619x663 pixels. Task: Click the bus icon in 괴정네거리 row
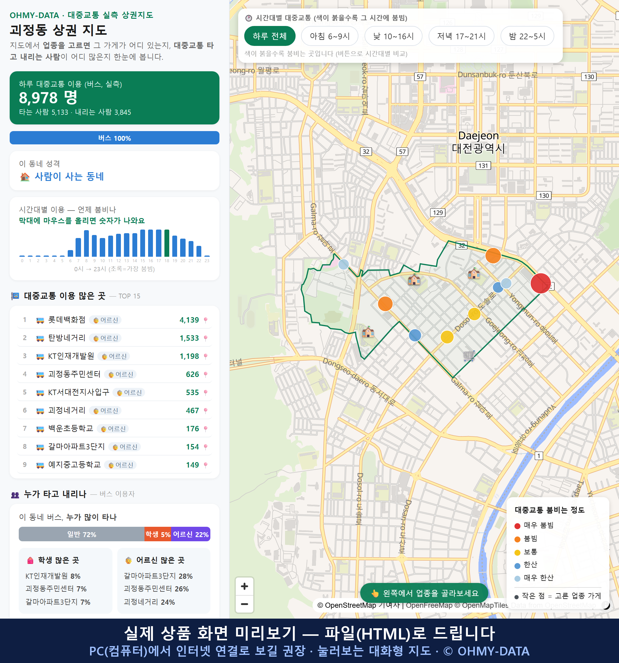pos(40,410)
